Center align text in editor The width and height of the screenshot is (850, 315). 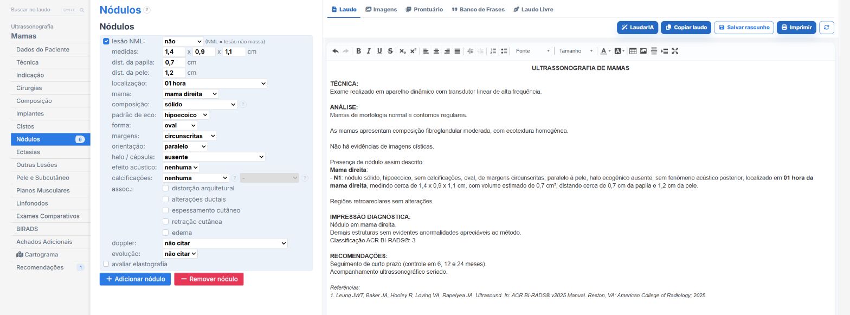pyautogui.click(x=436, y=51)
